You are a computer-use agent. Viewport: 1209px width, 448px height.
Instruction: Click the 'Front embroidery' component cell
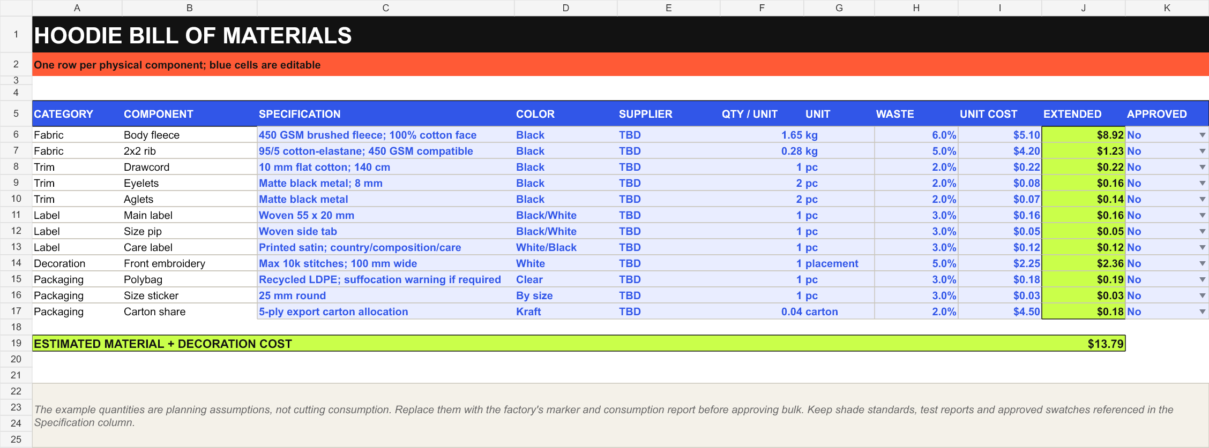click(x=190, y=263)
